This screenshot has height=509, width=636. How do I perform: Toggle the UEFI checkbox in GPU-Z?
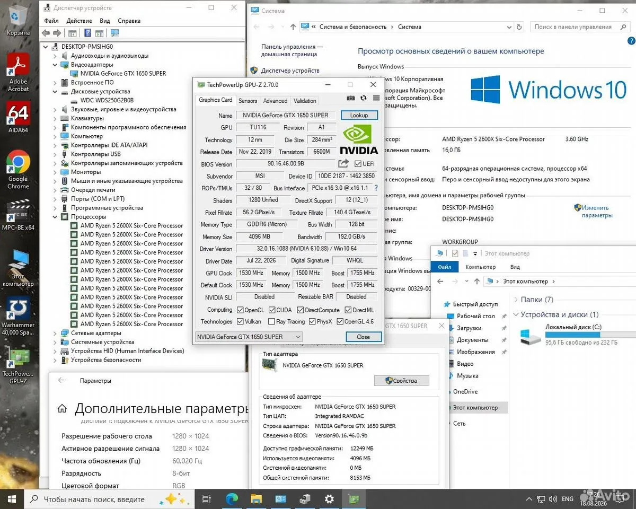click(x=358, y=164)
